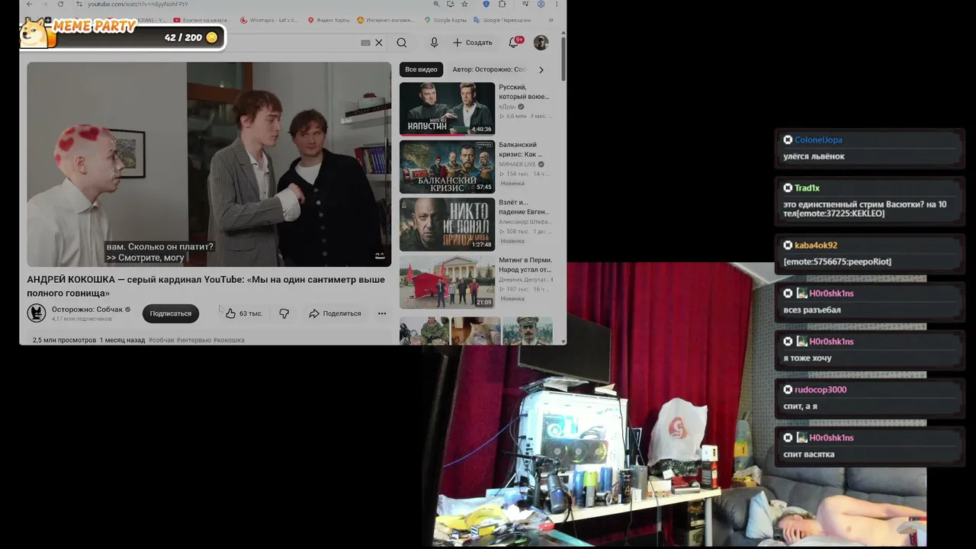
Task: Click the Подписаться subscribe button
Action: [x=171, y=313]
